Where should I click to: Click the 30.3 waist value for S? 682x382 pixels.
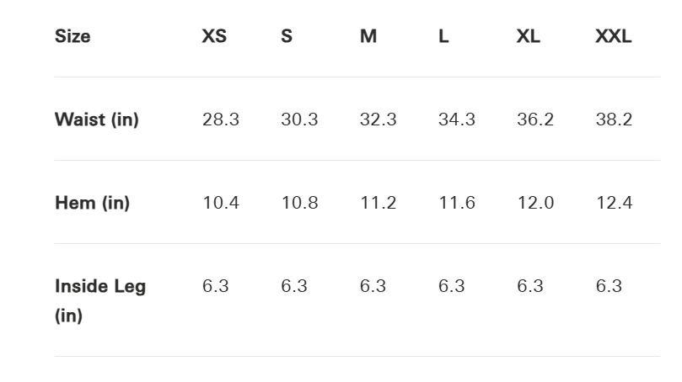[x=299, y=119]
